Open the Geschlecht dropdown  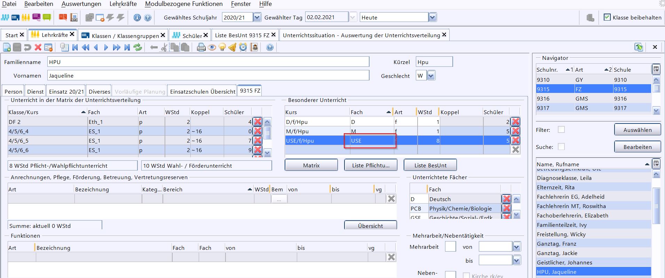click(431, 76)
